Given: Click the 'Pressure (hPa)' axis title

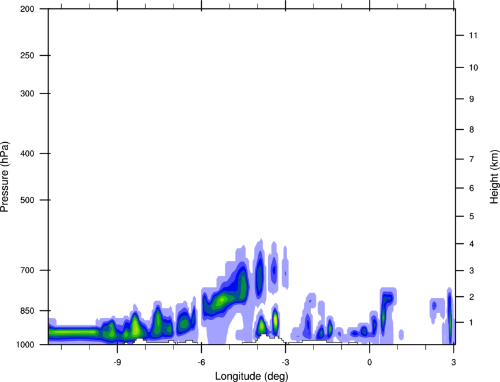Looking at the screenshot, I should (5, 177).
